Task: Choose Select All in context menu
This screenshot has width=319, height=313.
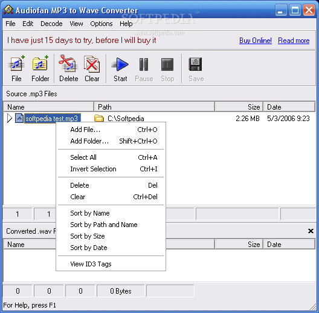Action: click(x=111, y=157)
